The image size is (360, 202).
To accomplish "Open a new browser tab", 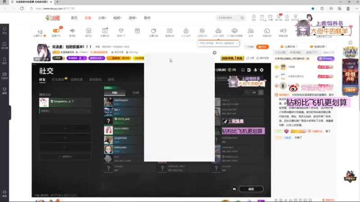I will [57, 2].
